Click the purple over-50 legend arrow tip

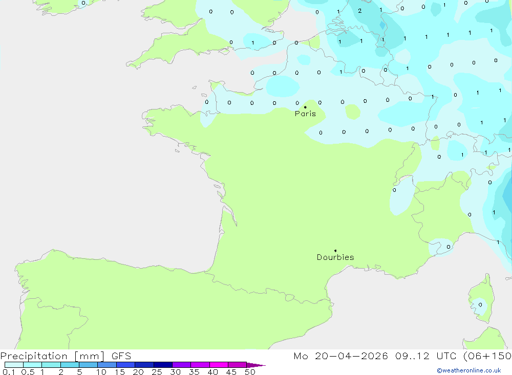coord(256,365)
